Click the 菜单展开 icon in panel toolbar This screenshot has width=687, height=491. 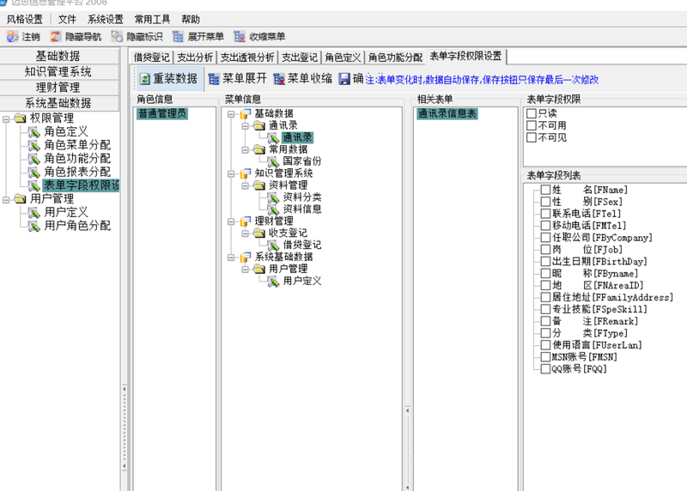pos(214,79)
